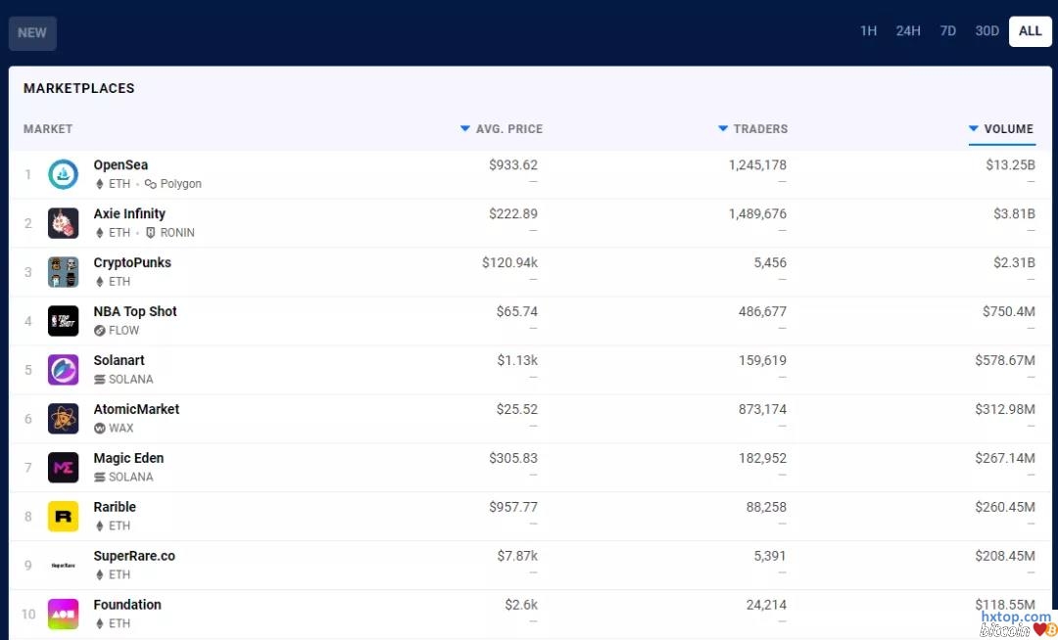This screenshot has height=640, width=1058.
Task: Sort by TRADERS column arrow
Action: point(723,129)
